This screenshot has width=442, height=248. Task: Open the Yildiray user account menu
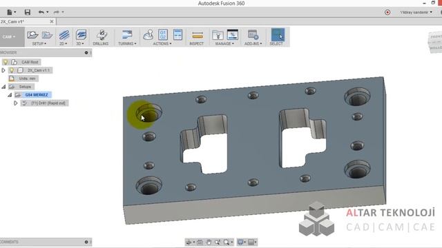[x=416, y=12]
